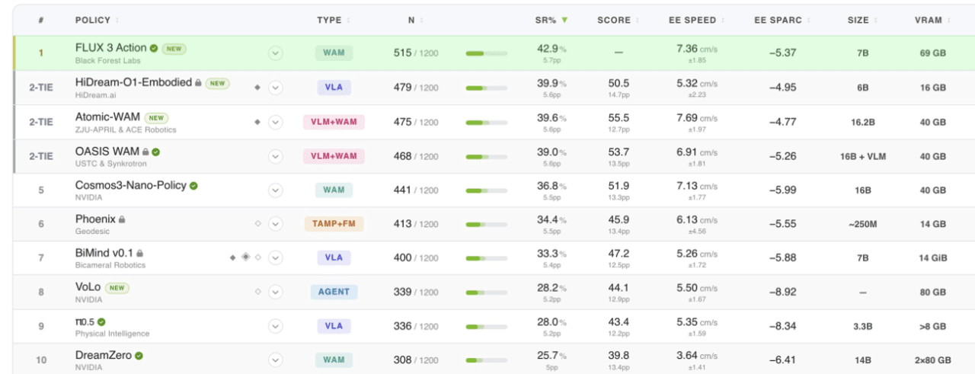Click the progress bar in the Phoenix row

(486, 224)
